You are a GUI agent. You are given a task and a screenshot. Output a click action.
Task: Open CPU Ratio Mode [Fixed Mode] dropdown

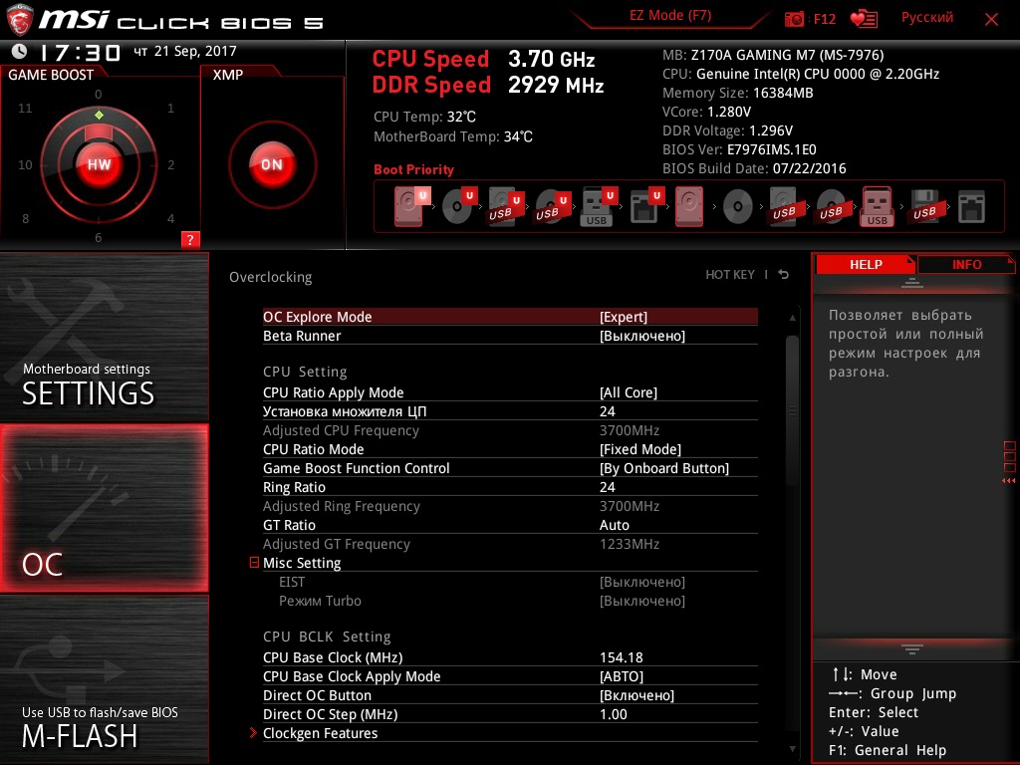point(640,449)
